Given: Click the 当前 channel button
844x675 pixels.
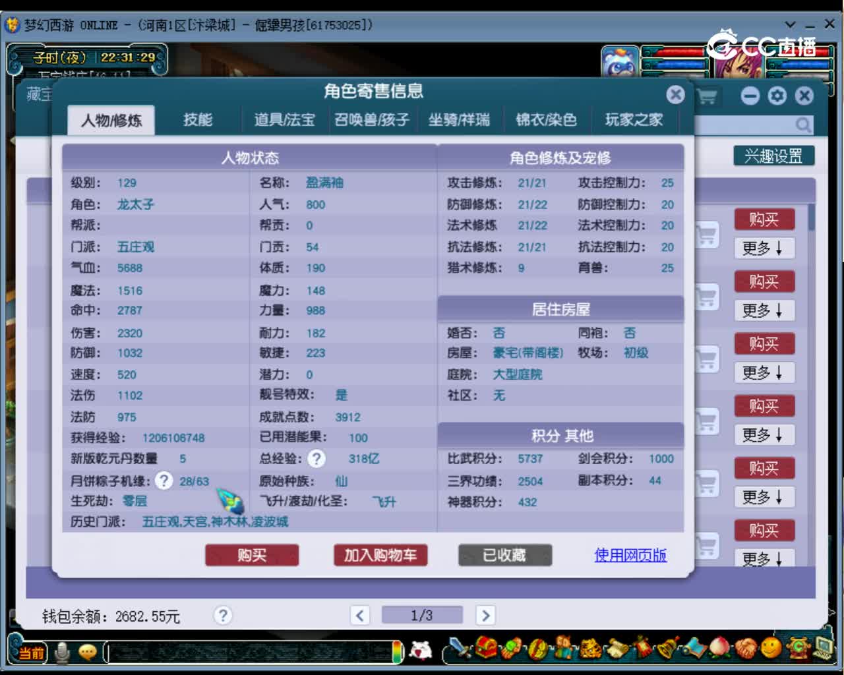Looking at the screenshot, I should (30, 653).
